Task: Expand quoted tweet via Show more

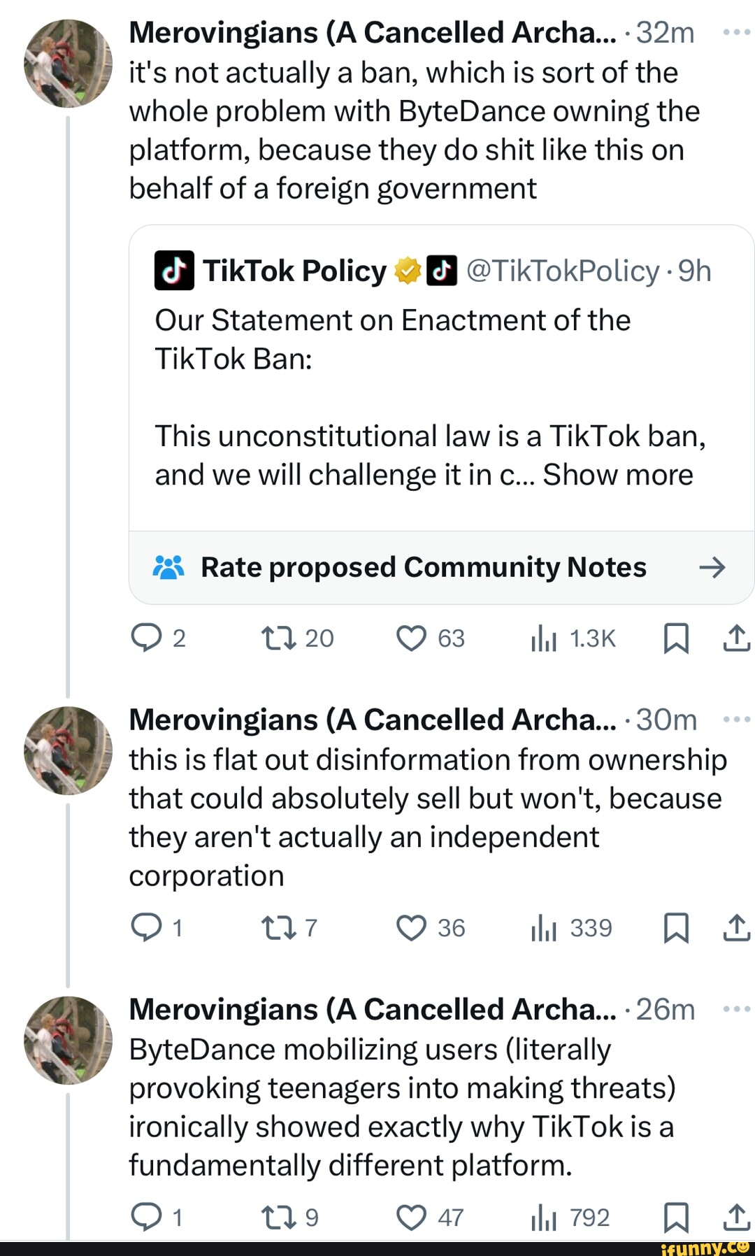Action: [618, 475]
